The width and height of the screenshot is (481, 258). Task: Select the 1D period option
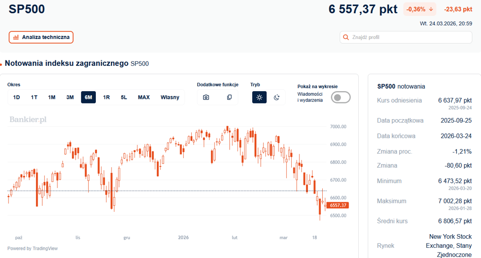click(x=17, y=97)
